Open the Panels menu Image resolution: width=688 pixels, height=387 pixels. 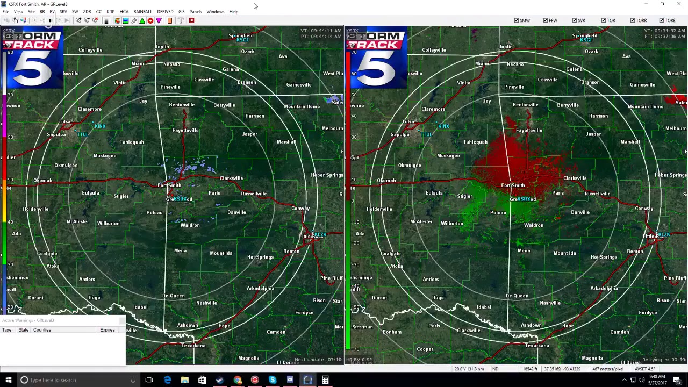pyautogui.click(x=195, y=12)
